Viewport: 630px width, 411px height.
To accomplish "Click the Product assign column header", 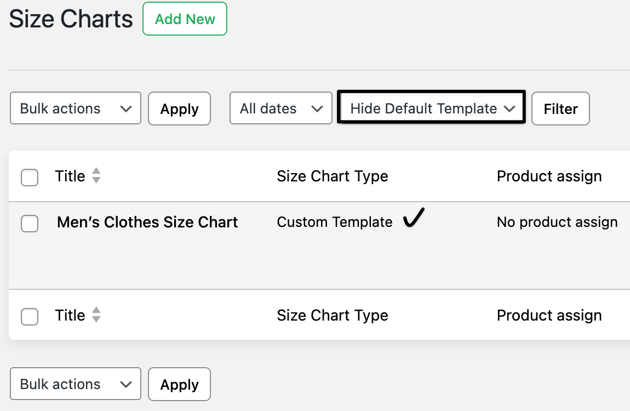I will (x=549, y=176).
